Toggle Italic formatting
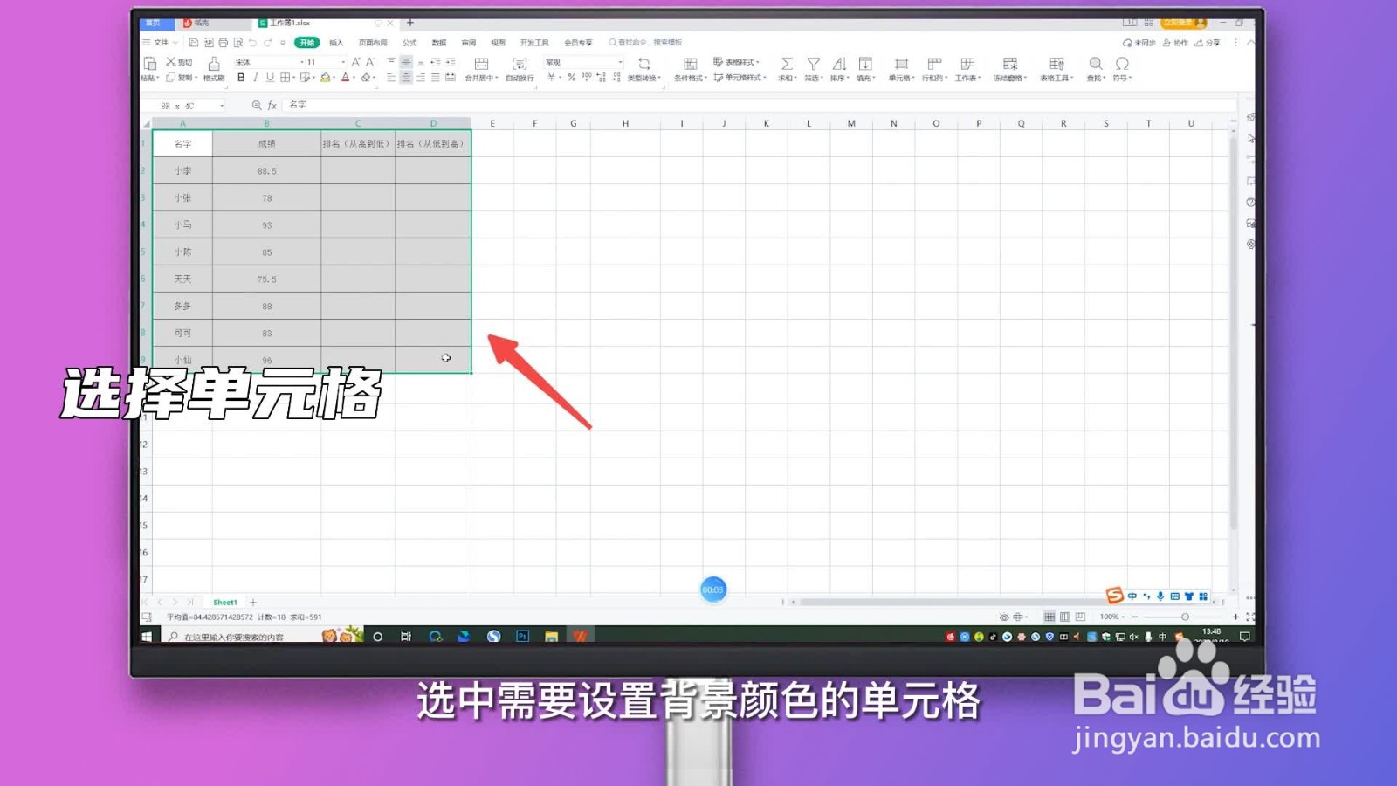Image resolution: width=1397 pixels, height=786 pixels. coord(255,78)
